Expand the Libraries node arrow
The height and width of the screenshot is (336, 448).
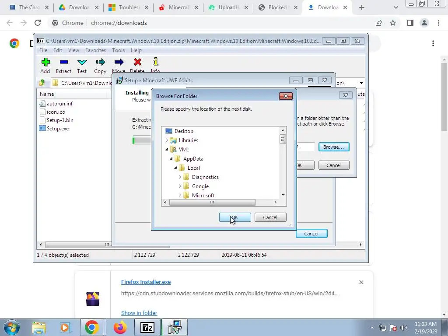(x=167, y=140)
